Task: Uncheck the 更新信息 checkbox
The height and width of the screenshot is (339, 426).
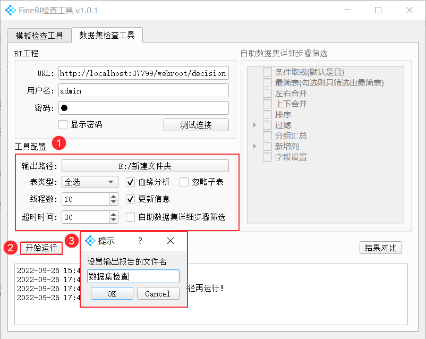Action: pyautogui.click(x=131, y=199)
